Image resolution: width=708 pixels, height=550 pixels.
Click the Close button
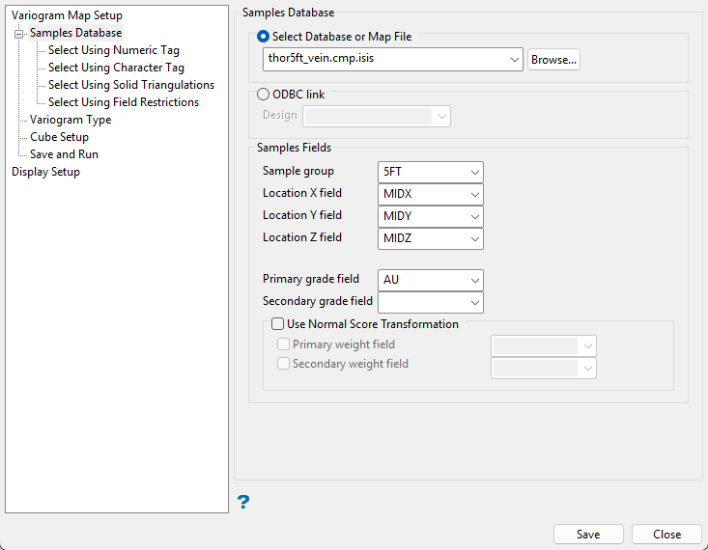click(x=666, y=534)
